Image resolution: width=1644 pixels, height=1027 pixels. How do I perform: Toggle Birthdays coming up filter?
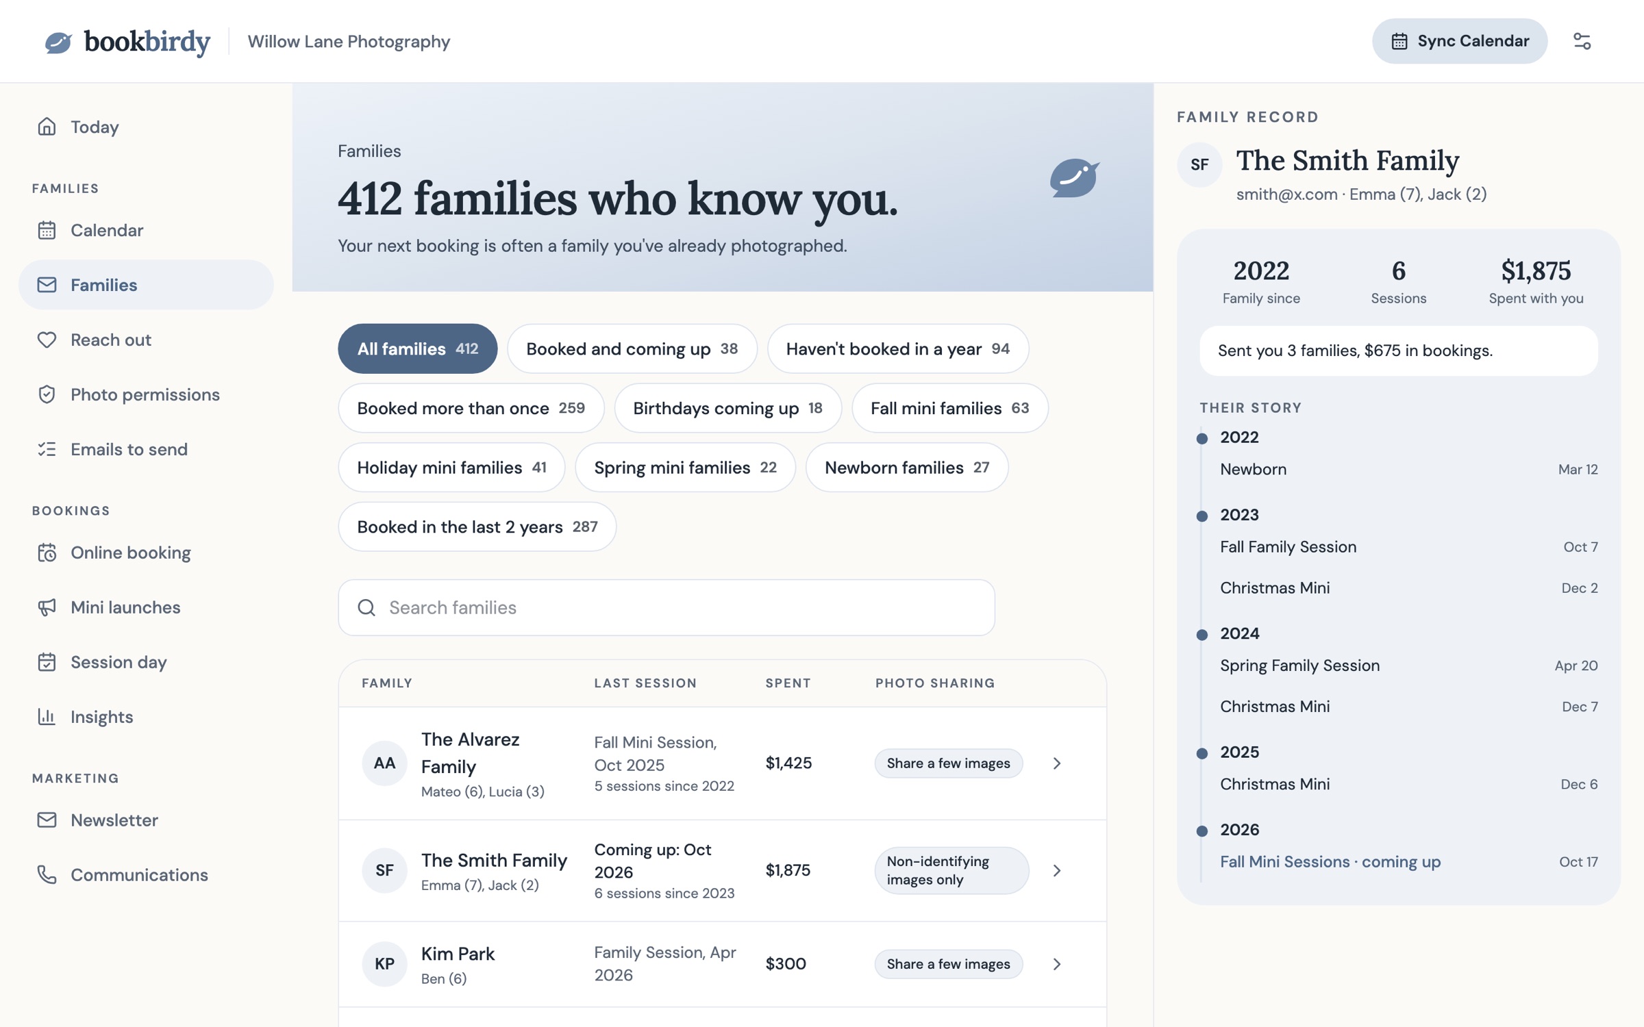click(727, 408)
